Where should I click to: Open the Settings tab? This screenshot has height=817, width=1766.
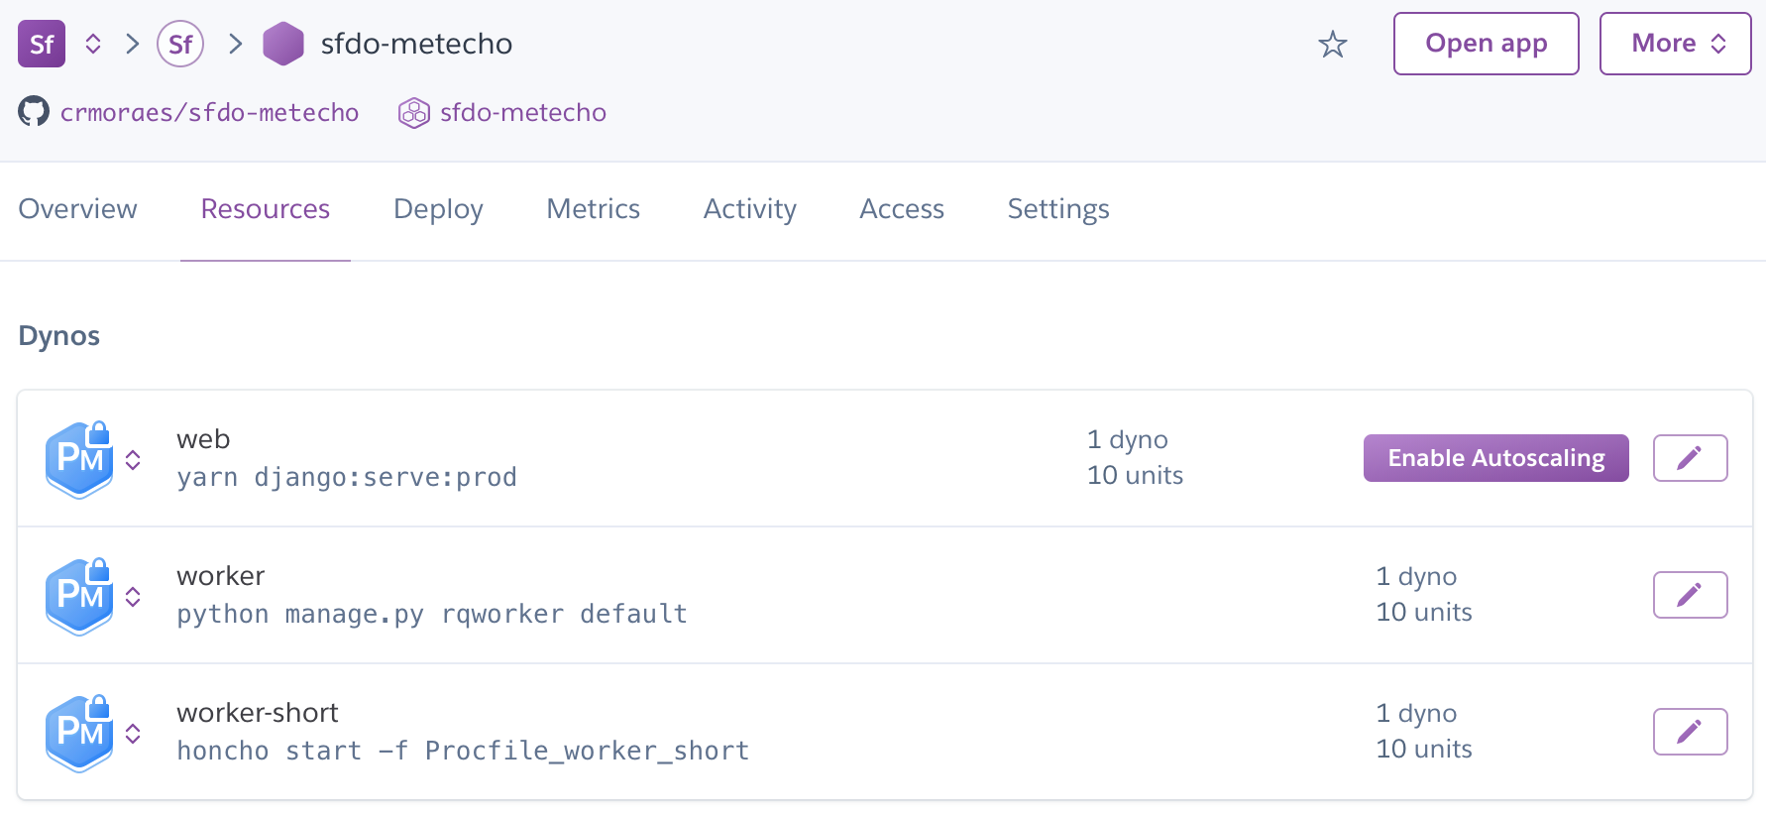1058,209
